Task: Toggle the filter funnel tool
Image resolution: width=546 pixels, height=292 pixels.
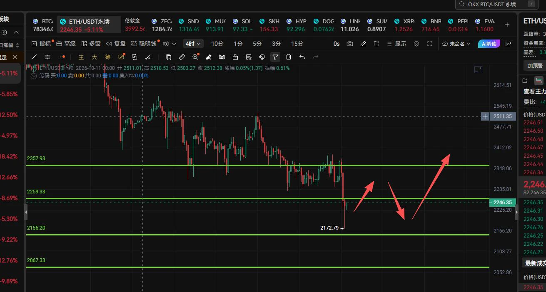Action: (275, 57)
